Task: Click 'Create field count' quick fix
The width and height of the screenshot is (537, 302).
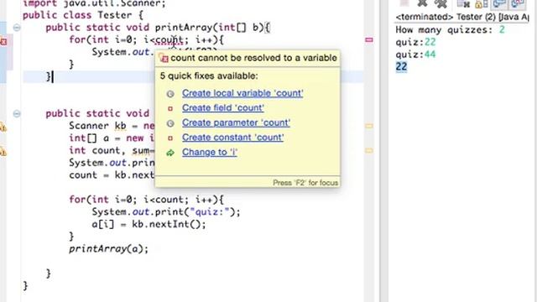Action: click(223, 108)
